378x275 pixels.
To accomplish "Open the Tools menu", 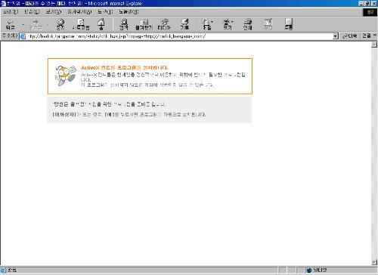I will (x=105, y=12).
